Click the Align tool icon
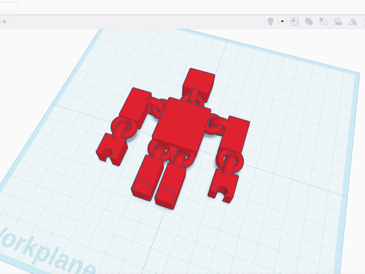Image resolution: width=365 pixels, height=274 pixels. (338, 22)
